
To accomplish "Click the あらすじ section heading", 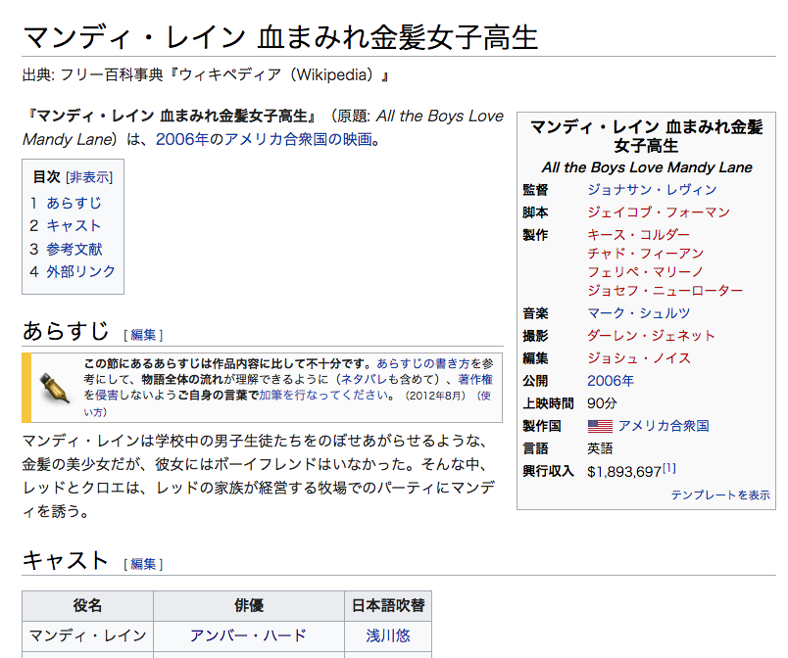I will pos(66,331).
